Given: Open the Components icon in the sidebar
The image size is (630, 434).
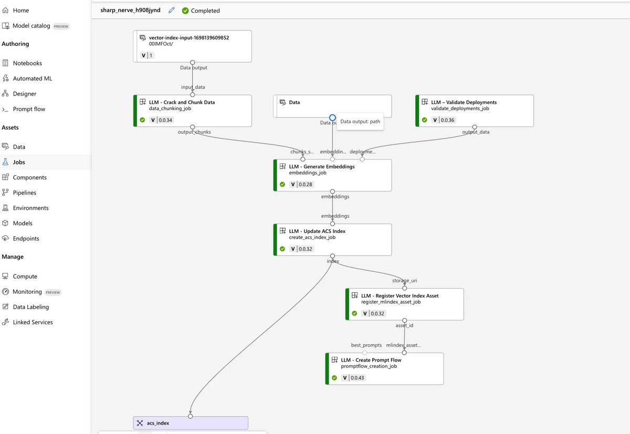Looking at the screenshot, I should pos(6,177).
